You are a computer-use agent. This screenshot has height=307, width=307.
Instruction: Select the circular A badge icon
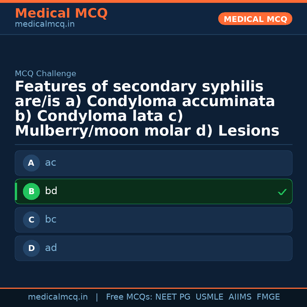31,163
